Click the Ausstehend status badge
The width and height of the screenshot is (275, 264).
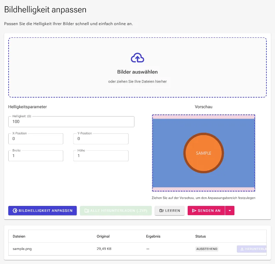(207, 249)
